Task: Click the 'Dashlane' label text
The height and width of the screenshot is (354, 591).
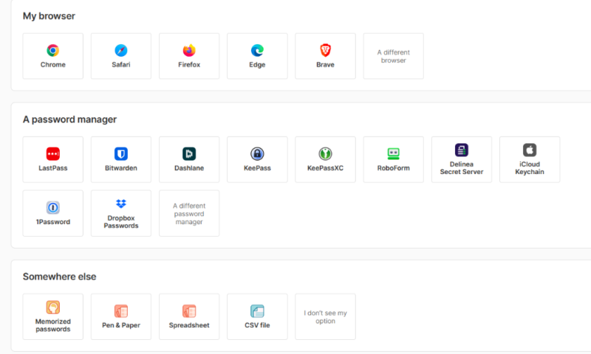Action: click(x=189, y=168)
